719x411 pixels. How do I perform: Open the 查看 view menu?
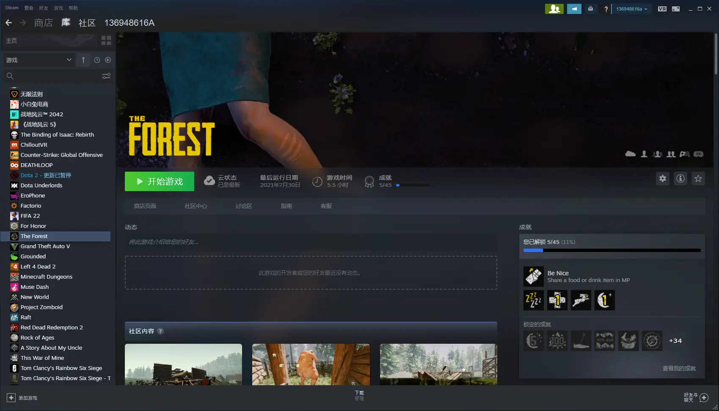point(29,8)
